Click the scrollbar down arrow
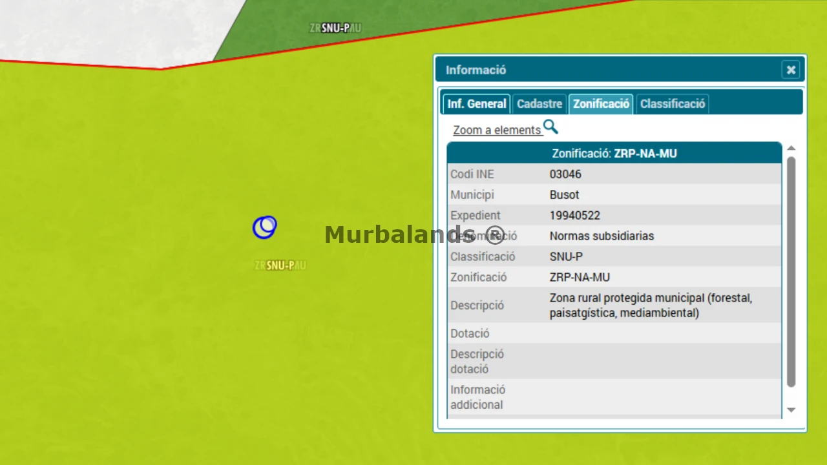 [791, 410]
